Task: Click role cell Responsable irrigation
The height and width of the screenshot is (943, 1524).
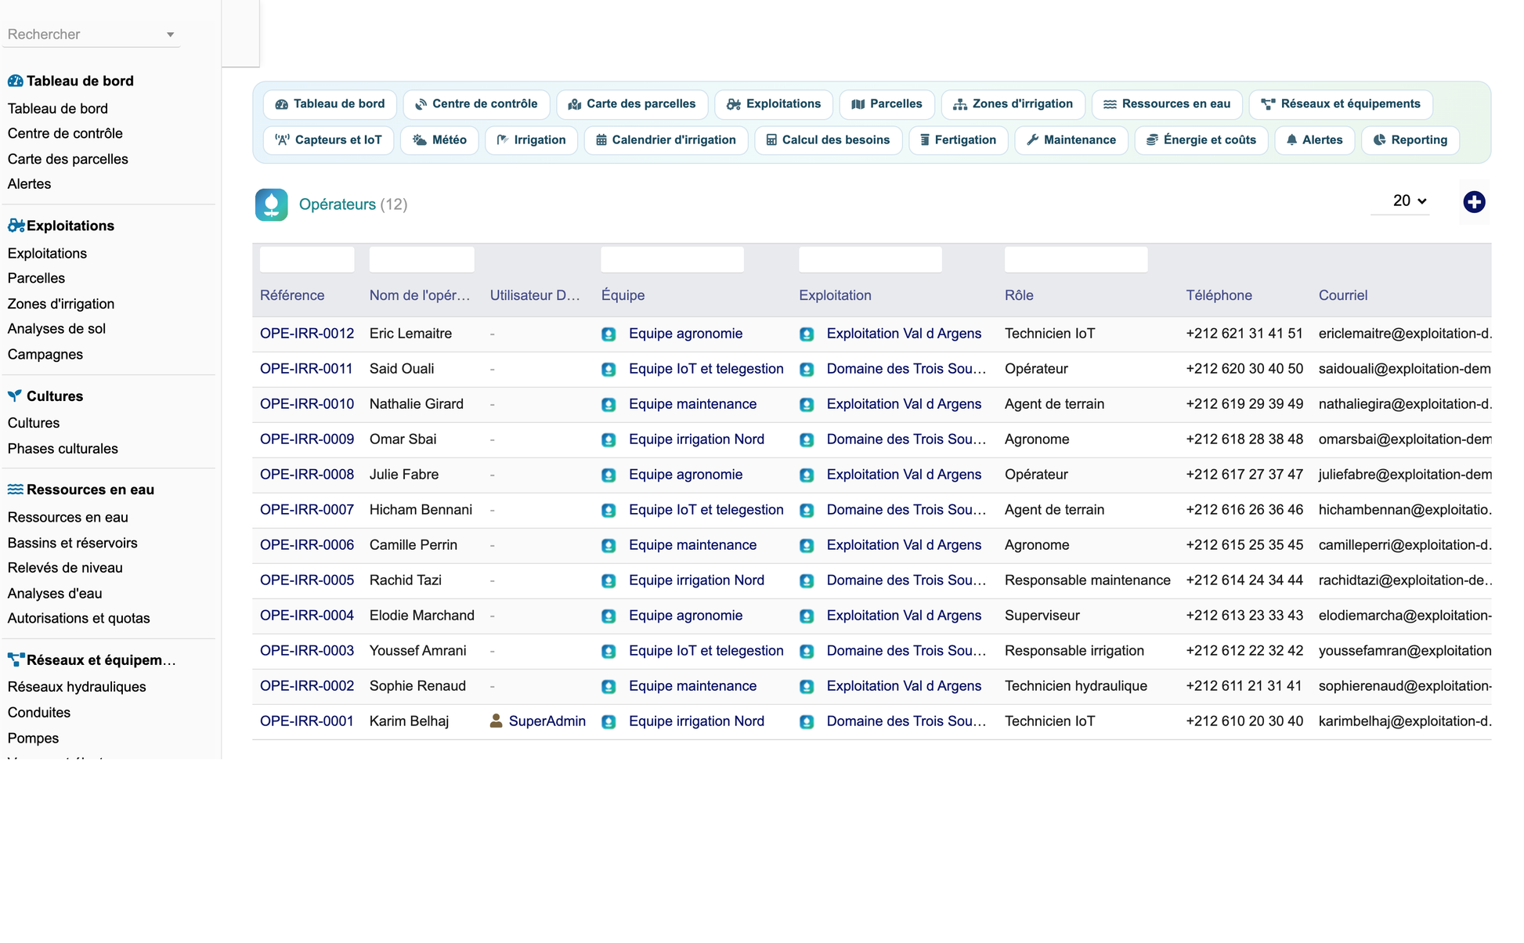Action: pyautogui.click(x=1074, y=651)
